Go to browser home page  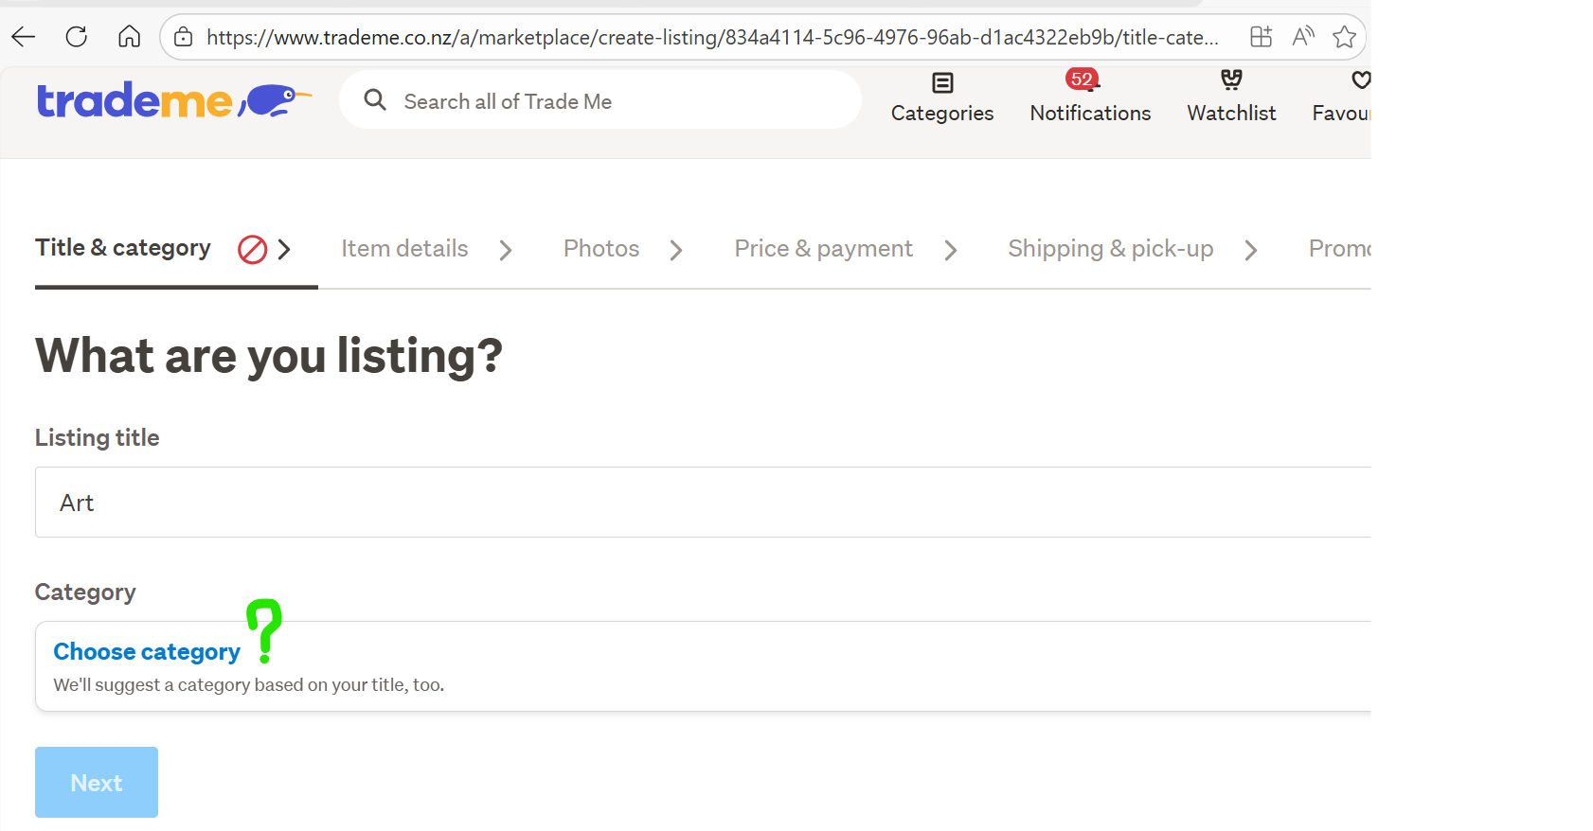pyautogui.click(x=129, y=37)
